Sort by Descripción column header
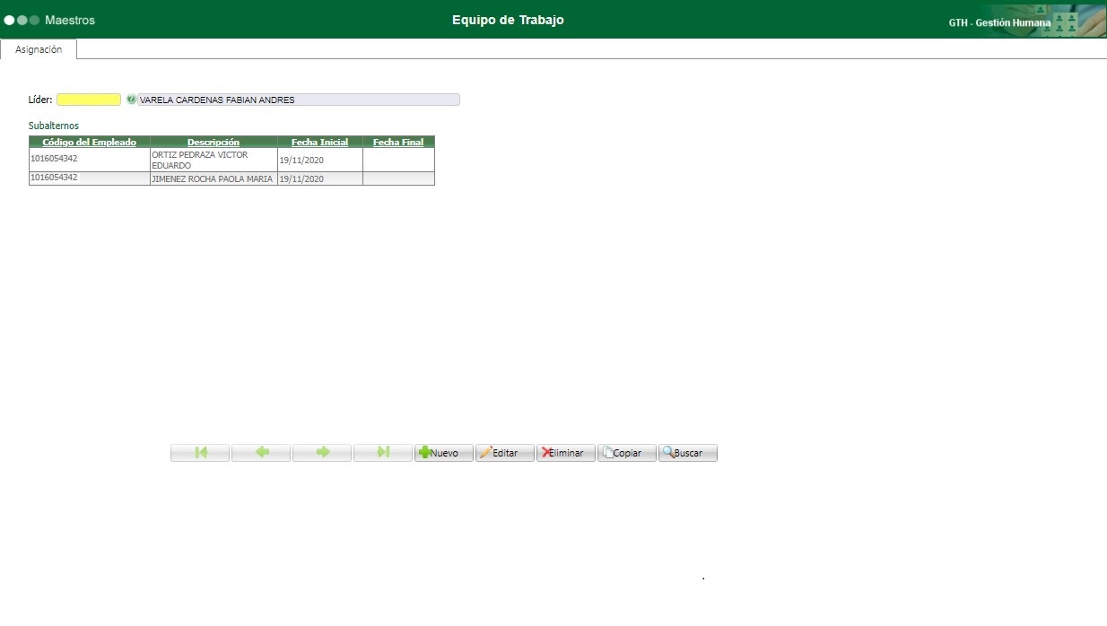Image resolution: width=1107 pixels, height=626 pixels. point(214,142)
